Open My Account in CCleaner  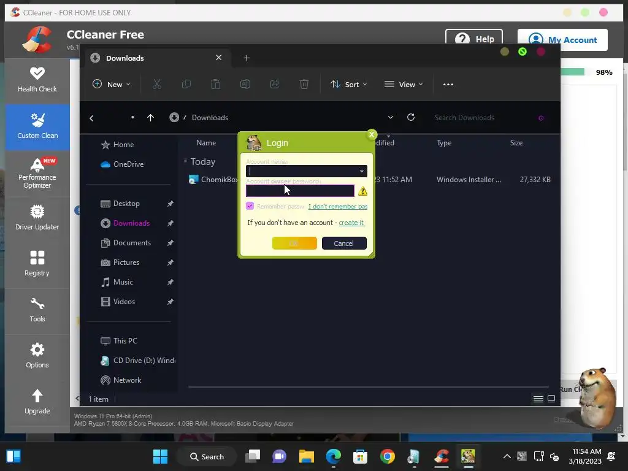tap(562, 40)
